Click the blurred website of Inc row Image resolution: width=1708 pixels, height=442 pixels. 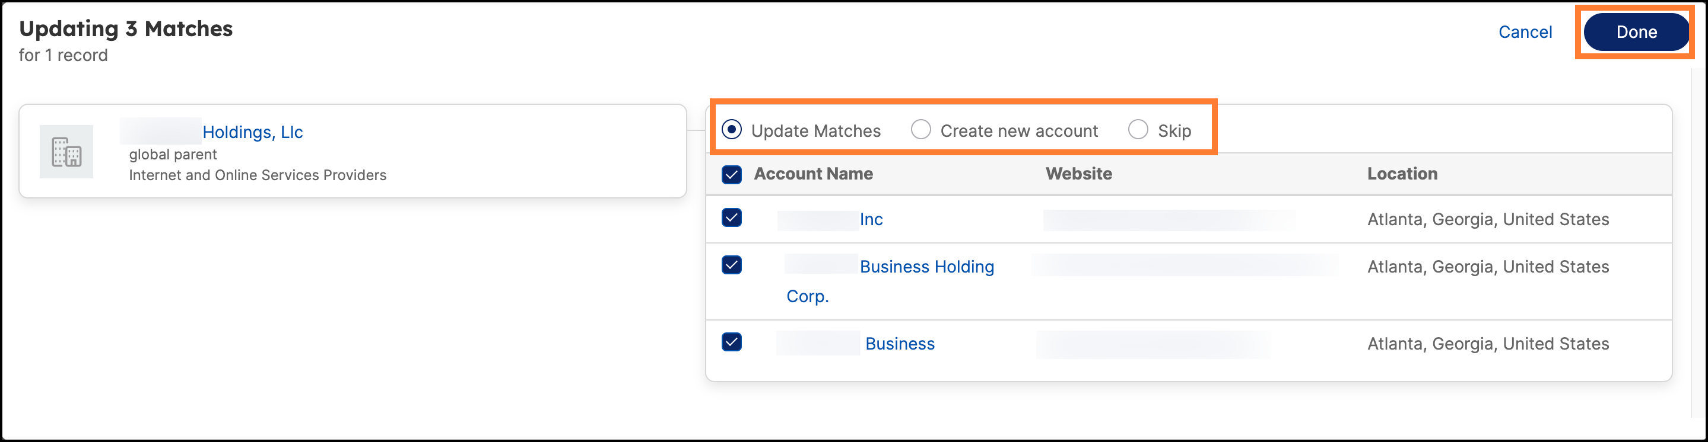[x=1170, y=220]
